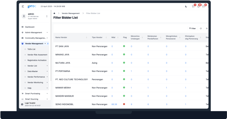Sort by Nama Vendor column
227x119 pixels.
pyautogui.click(x=87, y=37)
